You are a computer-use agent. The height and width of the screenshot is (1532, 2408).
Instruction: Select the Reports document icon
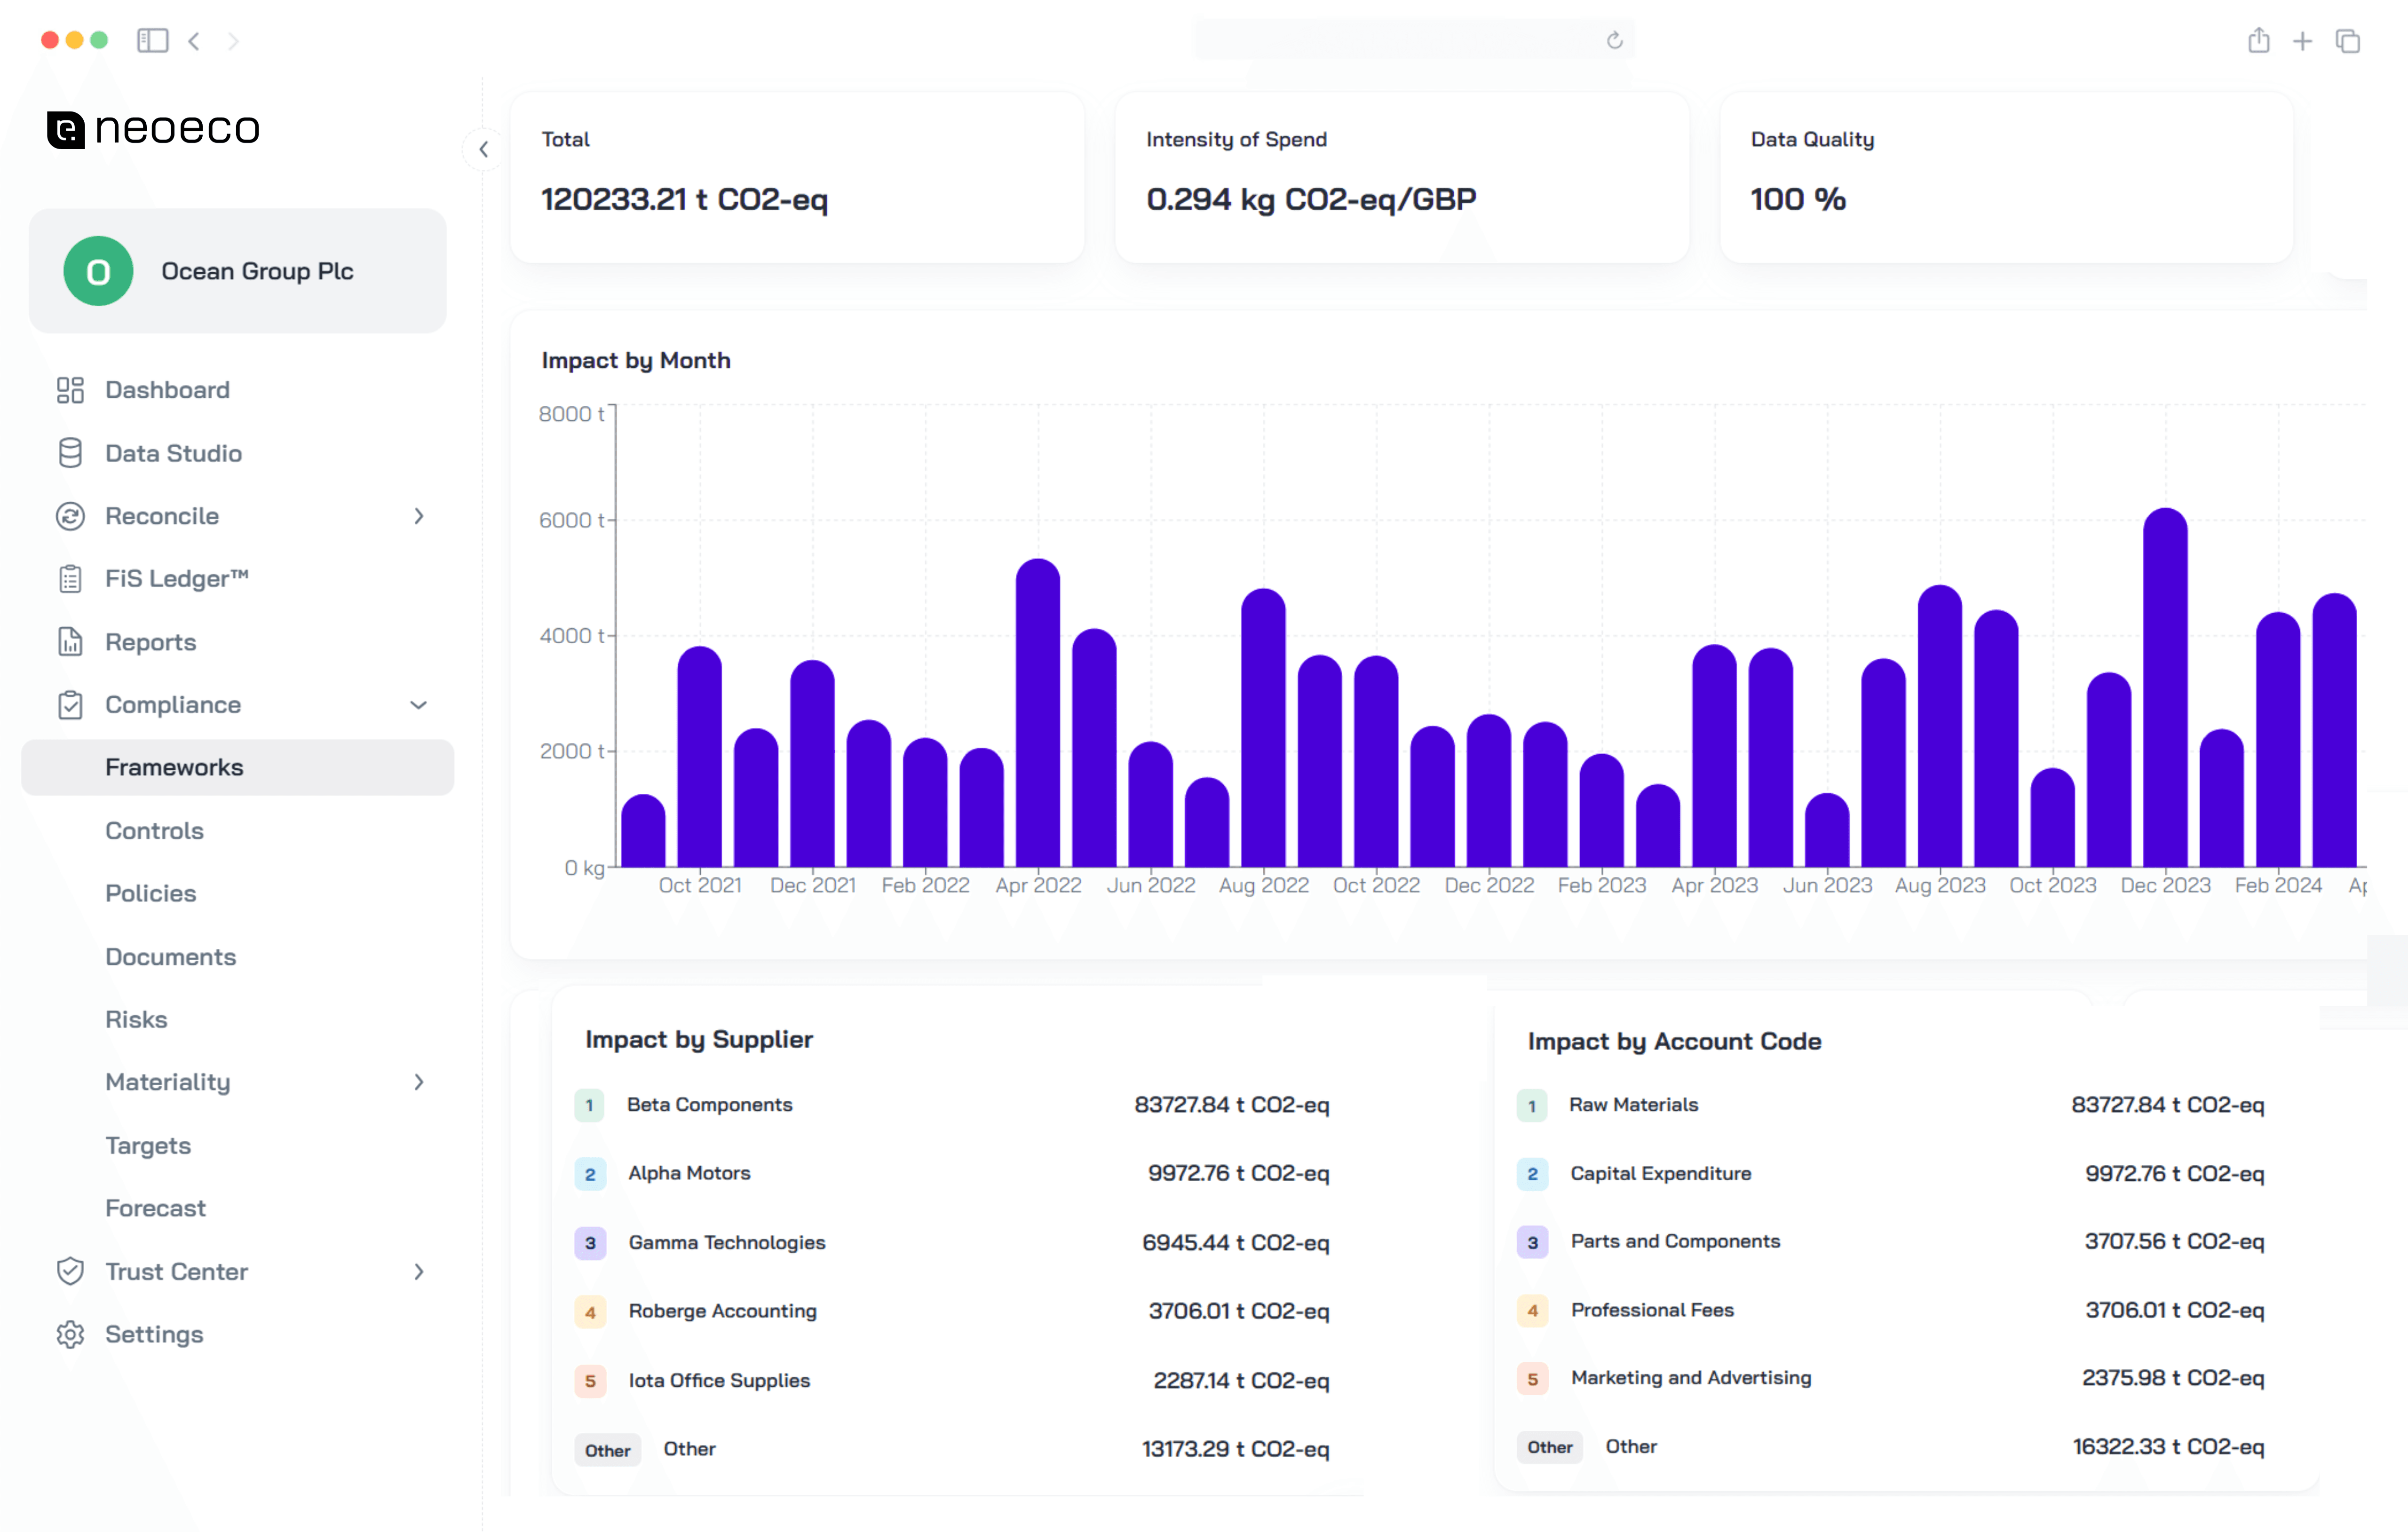tap(70, 641)
